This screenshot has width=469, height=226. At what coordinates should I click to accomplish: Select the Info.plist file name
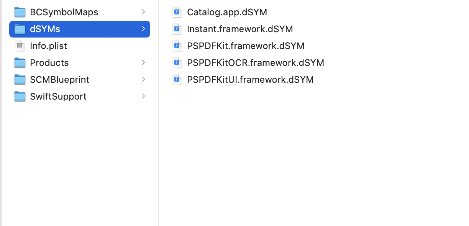point(48,46)
